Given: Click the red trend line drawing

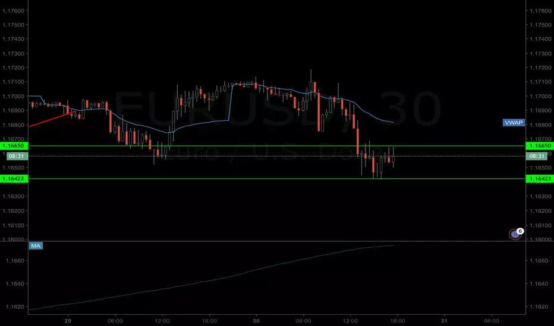Looking at the screenshot, I should [x=52, y=119].
